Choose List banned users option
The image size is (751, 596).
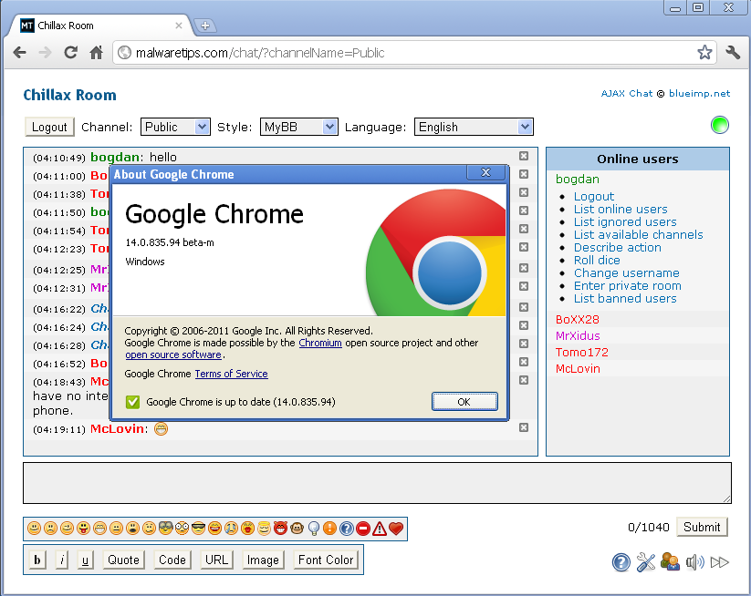(x=625, y=299)
